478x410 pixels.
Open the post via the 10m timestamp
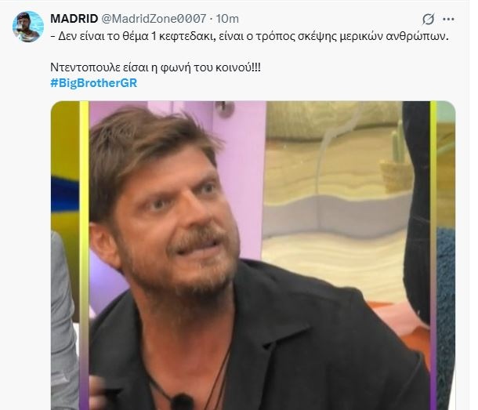(227, 19)
